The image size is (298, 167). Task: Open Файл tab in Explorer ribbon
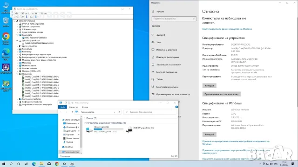coord(62,107)
